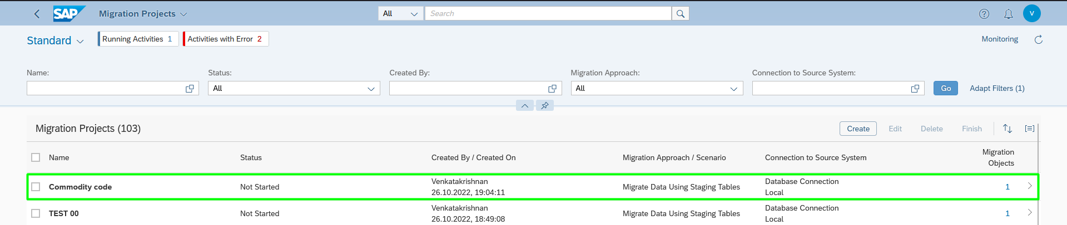Toggle the select-all checkbox in header

pyautogui.click(x=36, y=157)
